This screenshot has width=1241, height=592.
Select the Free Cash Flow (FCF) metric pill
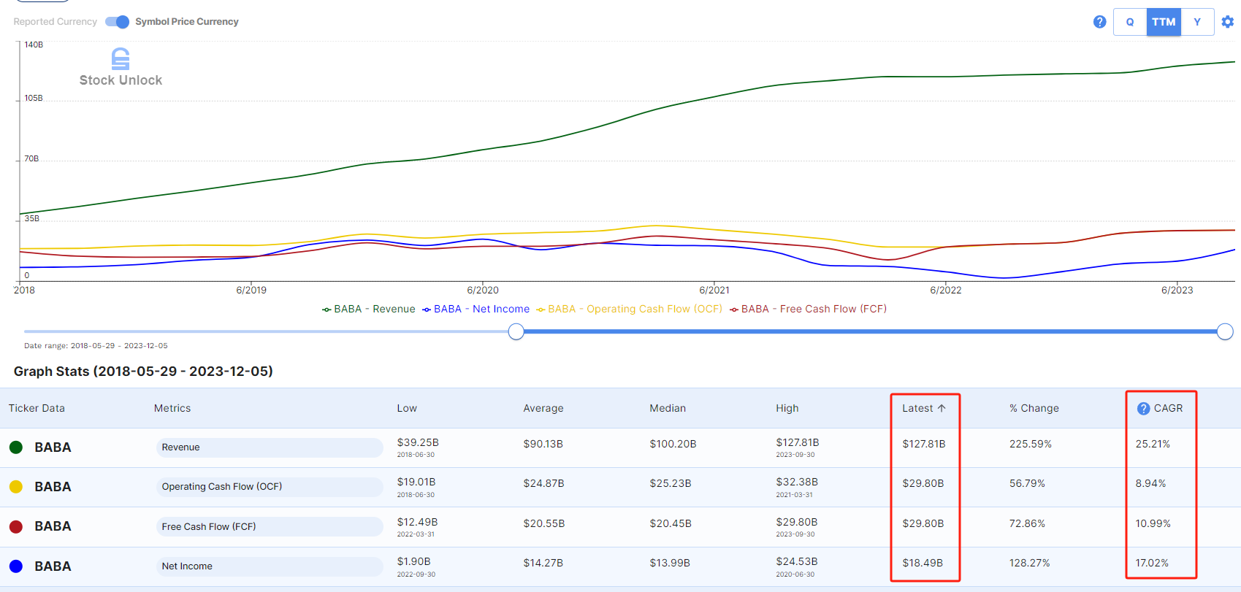pyautogui.click(x=270, y=526)
